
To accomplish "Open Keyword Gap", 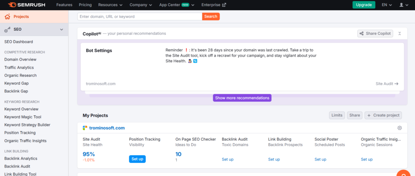I will [16, 83].
